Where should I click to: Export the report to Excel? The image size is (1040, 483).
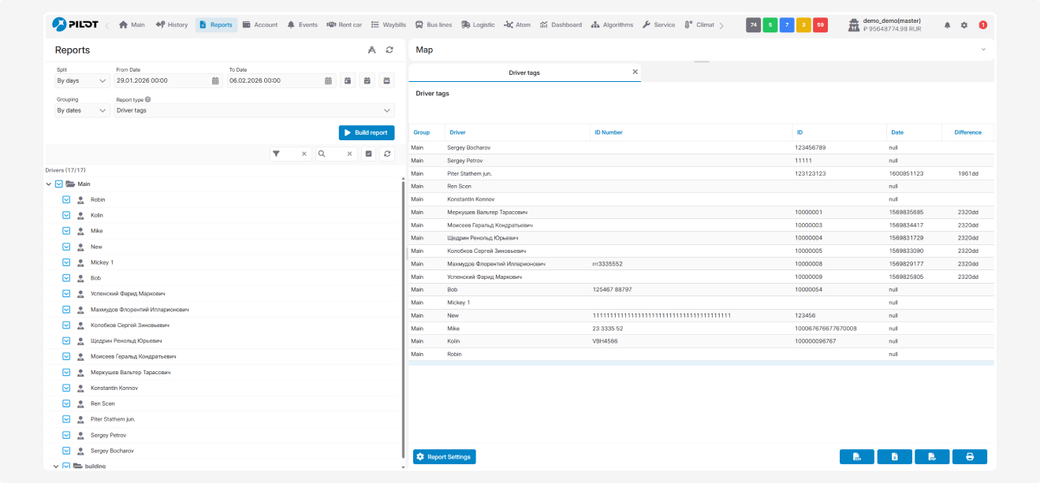pyautogui.click(x=894, y=457)
